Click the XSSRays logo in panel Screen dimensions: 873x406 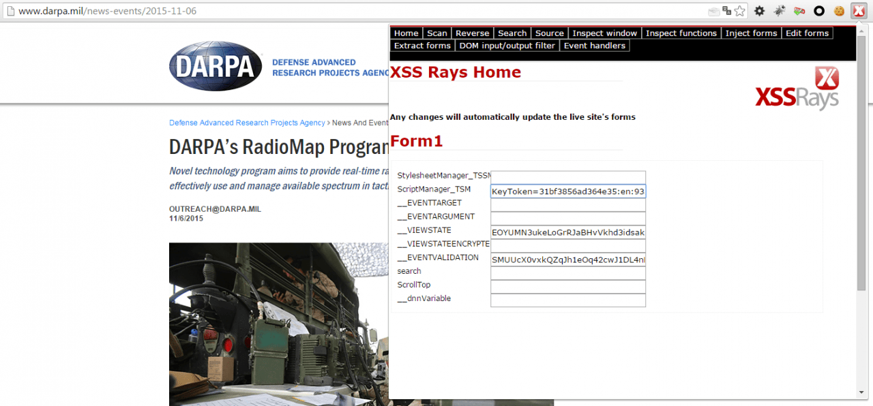pos(797,89)
